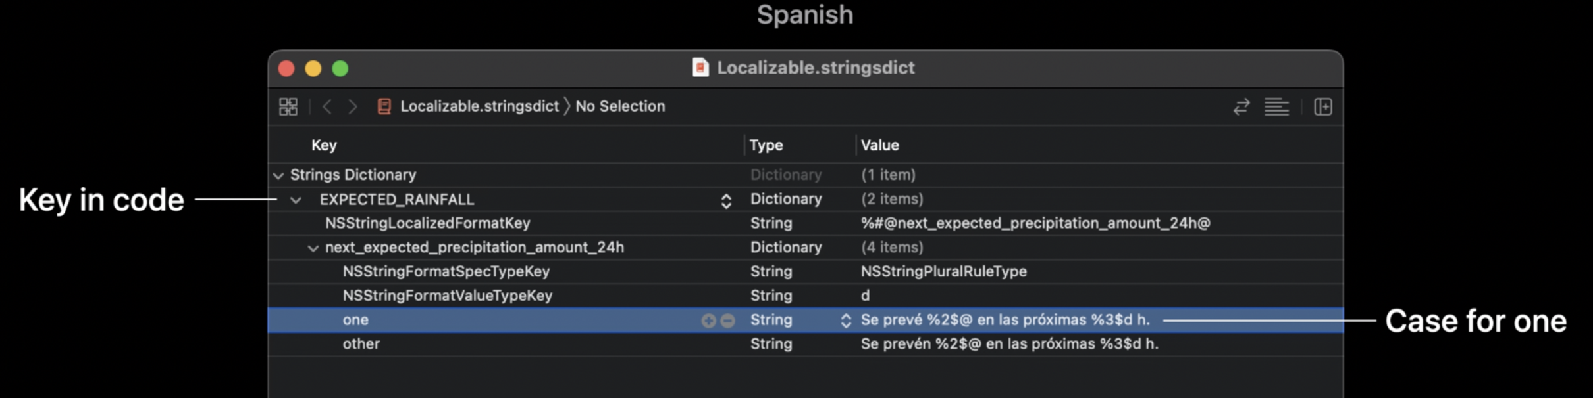Open the related items grid menu
The width and height of the screenshot is (1593, 398).
288,106
